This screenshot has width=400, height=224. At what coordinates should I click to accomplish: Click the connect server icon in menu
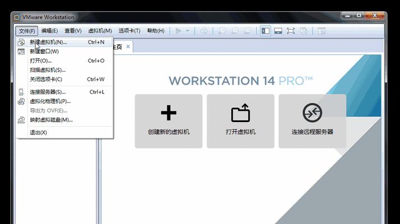pyautogui.click(x=21, y=92)
